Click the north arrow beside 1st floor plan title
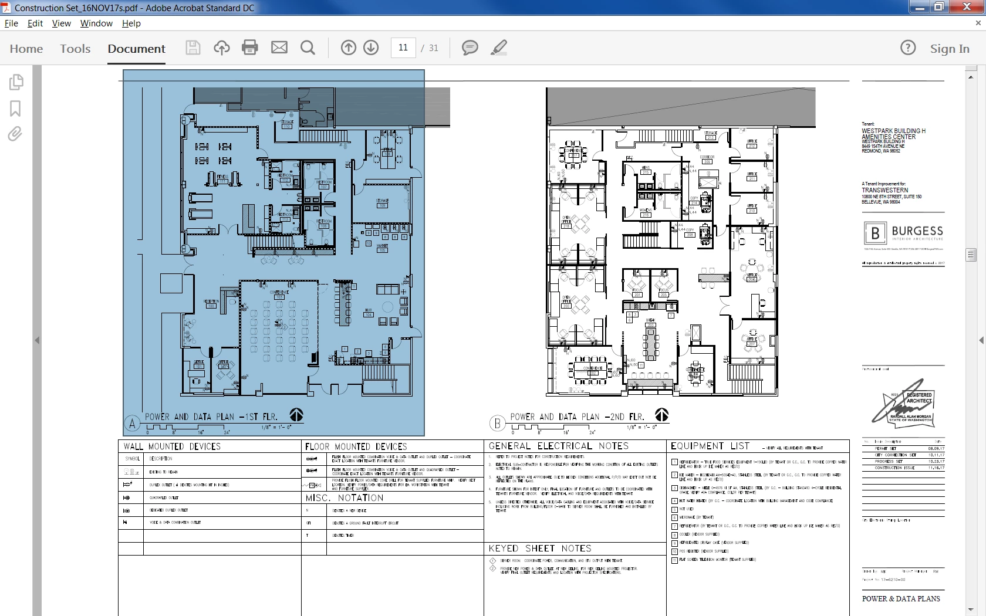This screenshot has width=986, height=616. click(x=296, y=415)
